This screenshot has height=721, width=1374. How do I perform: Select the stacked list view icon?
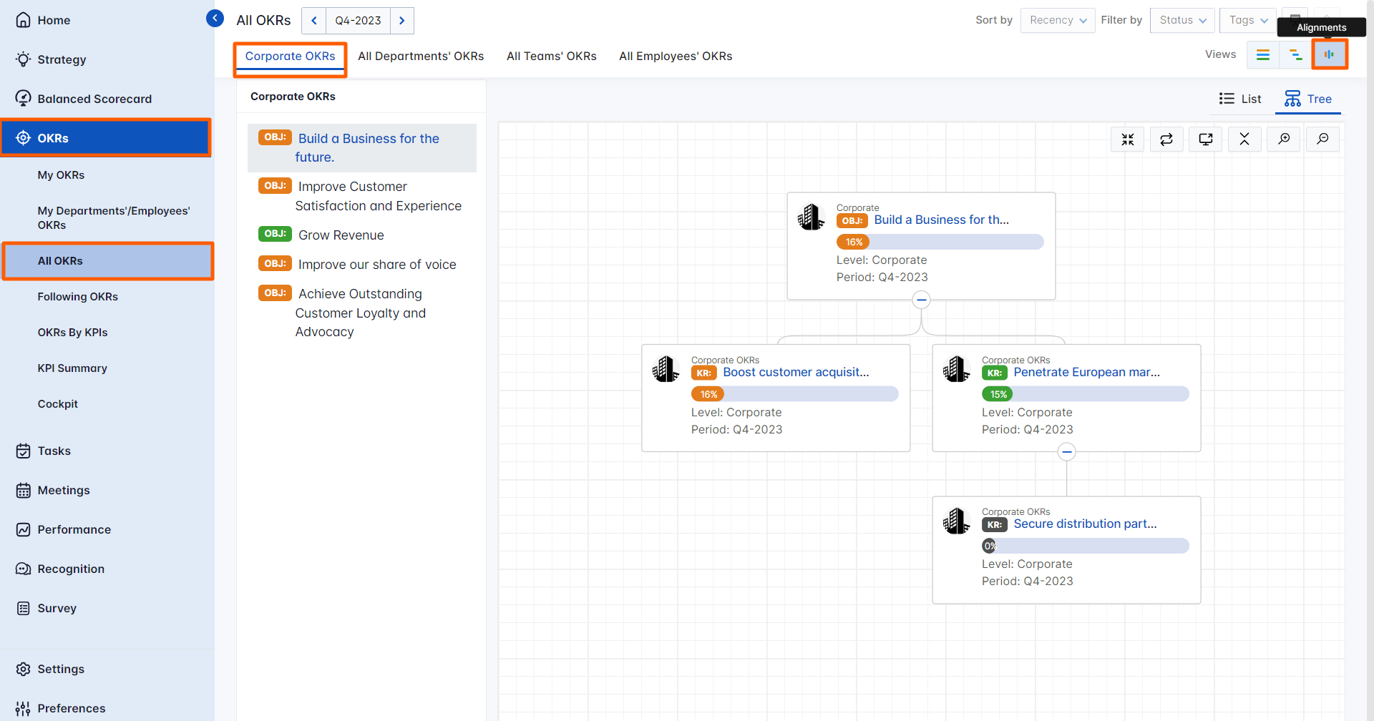pos(1263,54)
